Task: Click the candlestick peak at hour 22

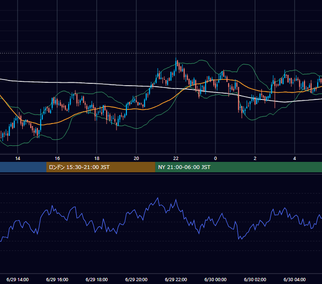Action: 176,64
